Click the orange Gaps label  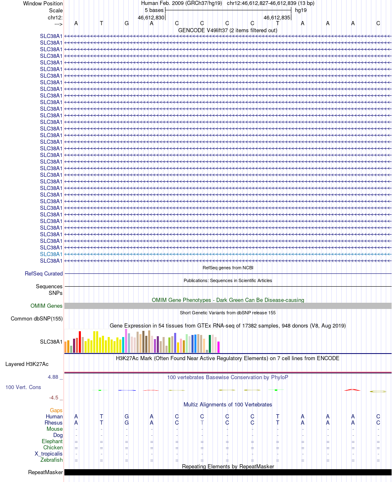56,411
